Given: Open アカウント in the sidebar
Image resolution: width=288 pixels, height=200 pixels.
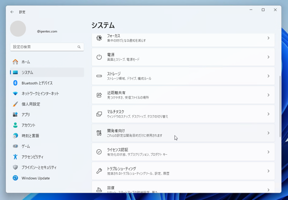Looking at the screenshot, I should tap(47, 125).
